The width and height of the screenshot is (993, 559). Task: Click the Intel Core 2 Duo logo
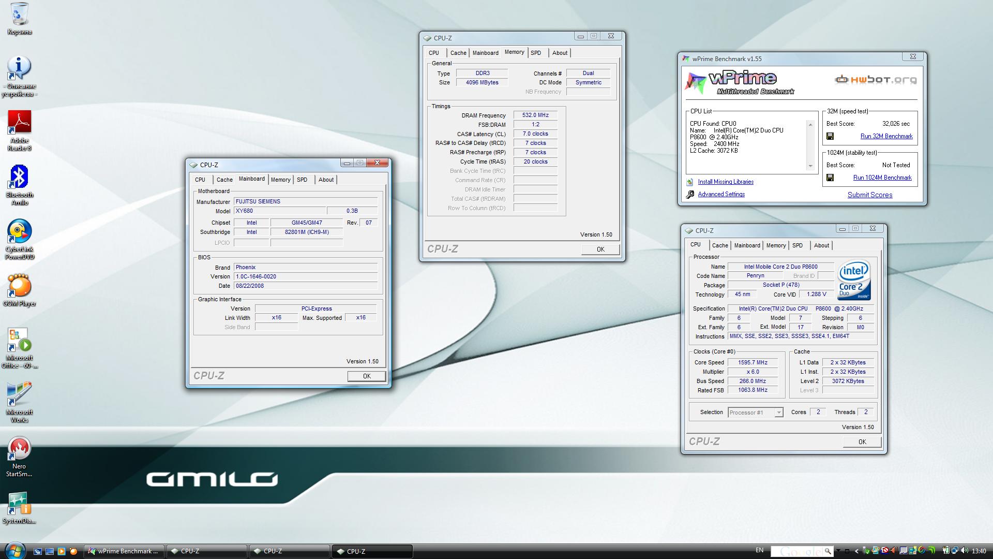[x=854, y=280]
